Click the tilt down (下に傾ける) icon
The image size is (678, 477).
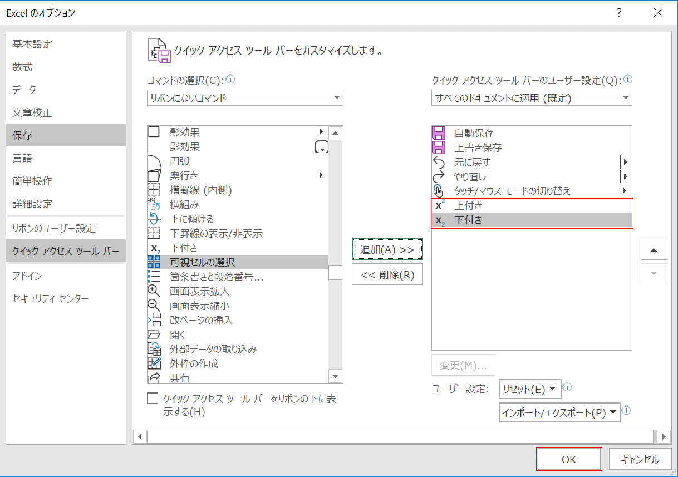tap(154, 219)
